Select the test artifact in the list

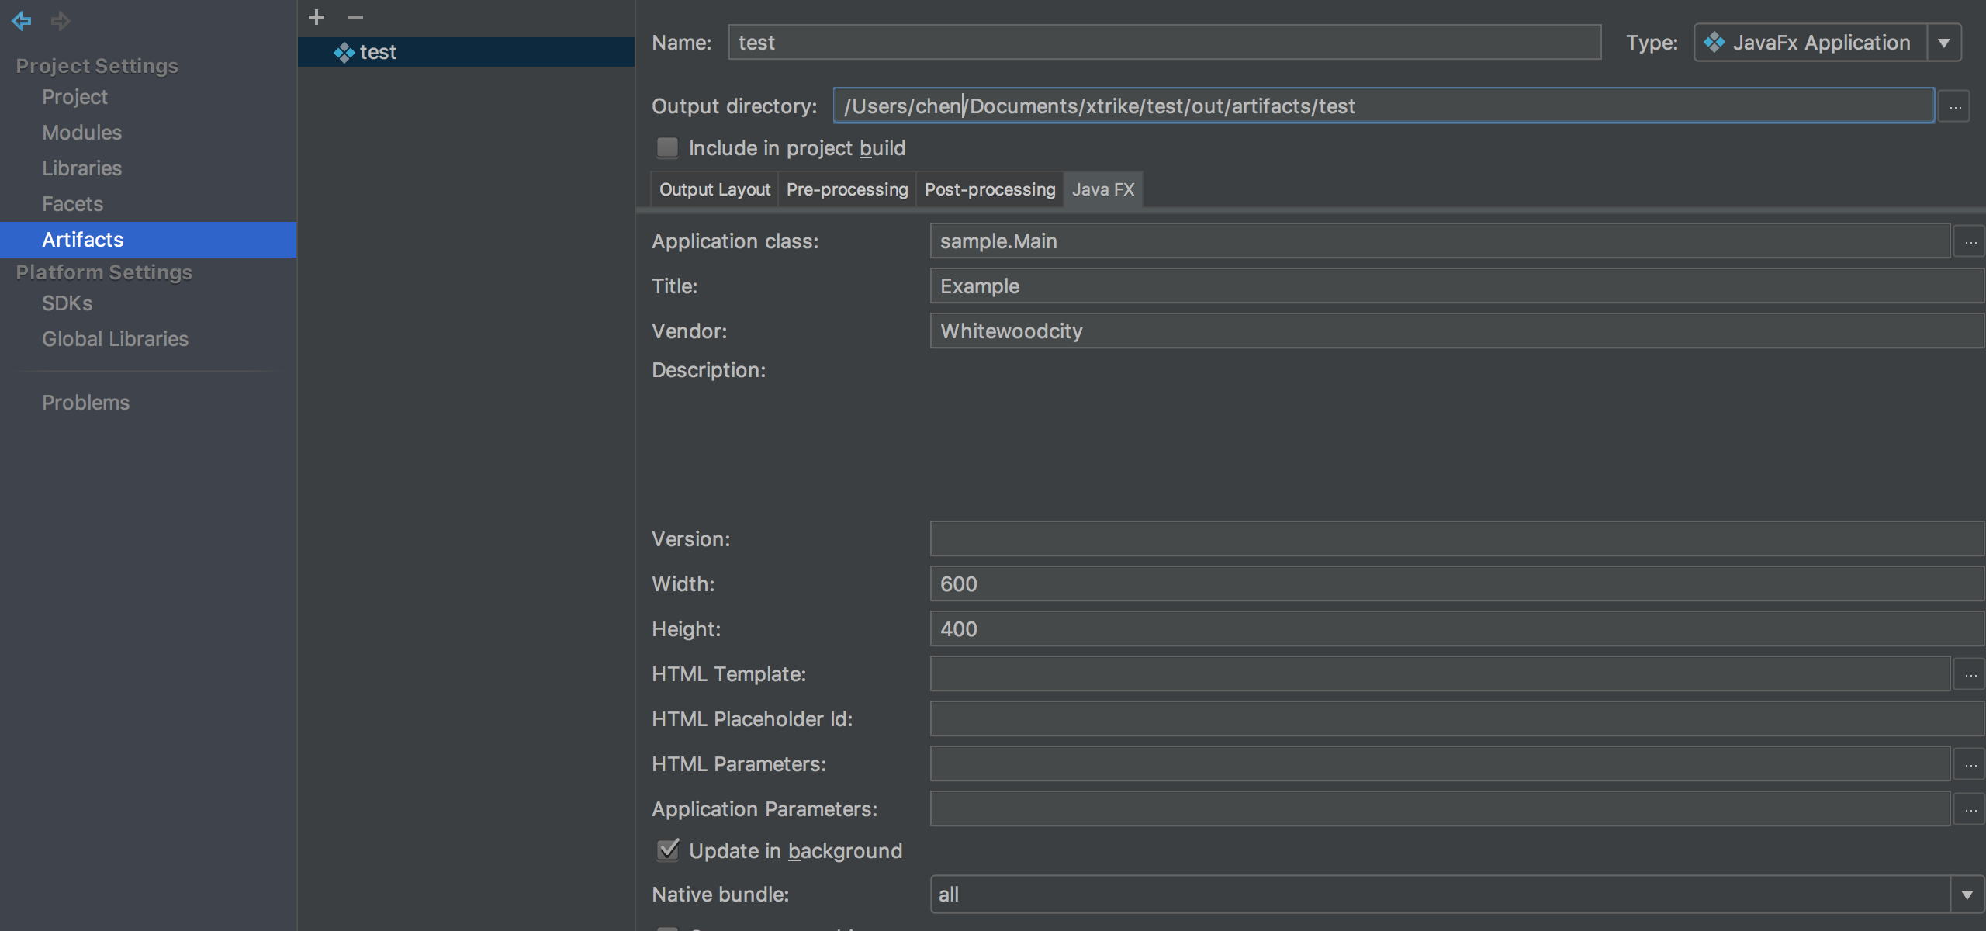coord(378,52)
